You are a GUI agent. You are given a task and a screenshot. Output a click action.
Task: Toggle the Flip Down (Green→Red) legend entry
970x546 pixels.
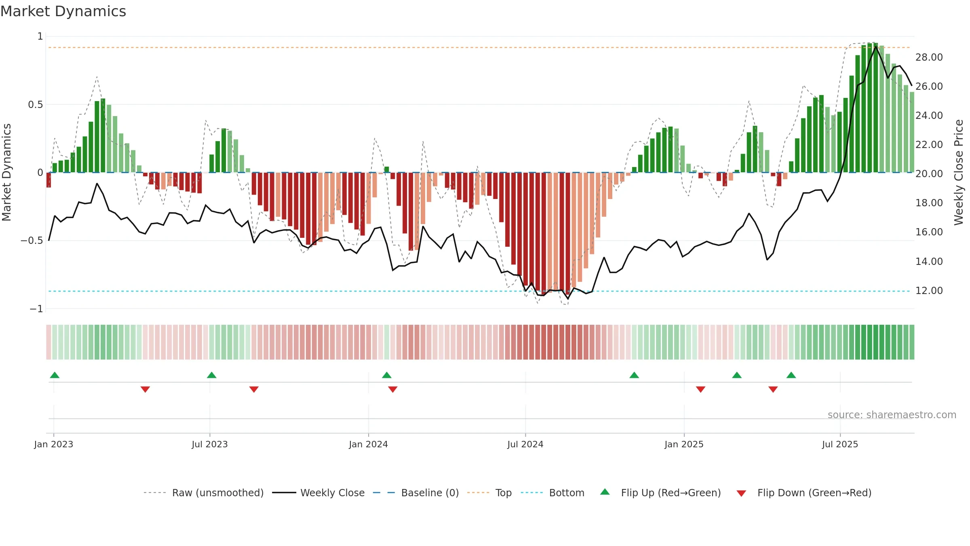(x=803, y=493)
